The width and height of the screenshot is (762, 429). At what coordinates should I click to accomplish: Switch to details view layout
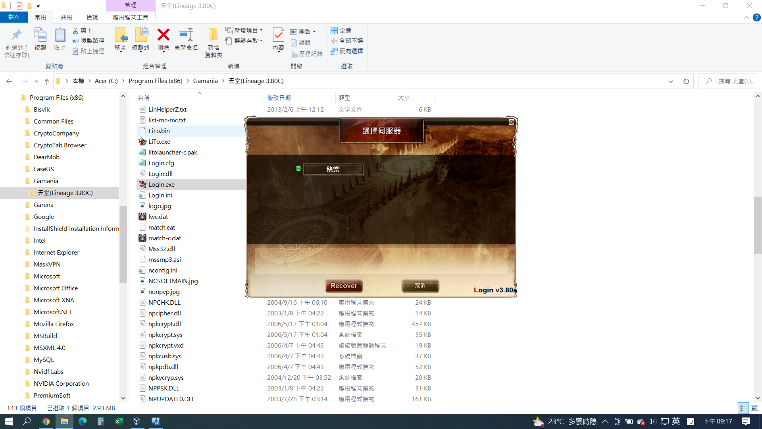pyautogui.click(x=743, y=408)
